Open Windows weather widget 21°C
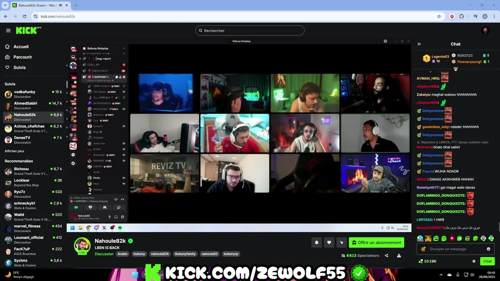The image size is (500, 281). (x=20, y=275)
